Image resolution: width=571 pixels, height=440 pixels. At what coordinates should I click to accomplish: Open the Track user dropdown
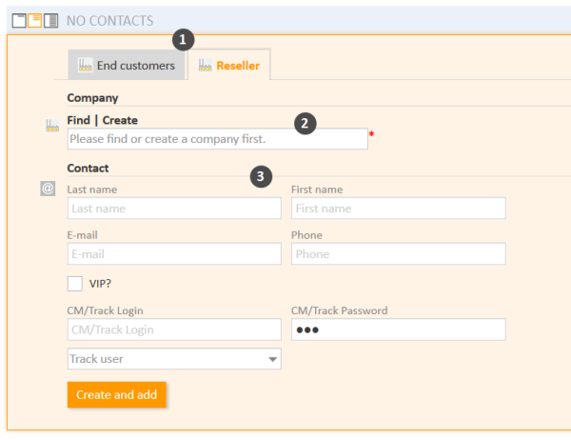coord(174,359)
